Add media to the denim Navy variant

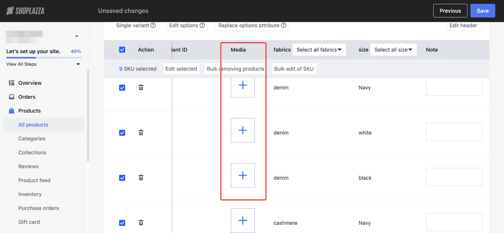click(243, 85)
